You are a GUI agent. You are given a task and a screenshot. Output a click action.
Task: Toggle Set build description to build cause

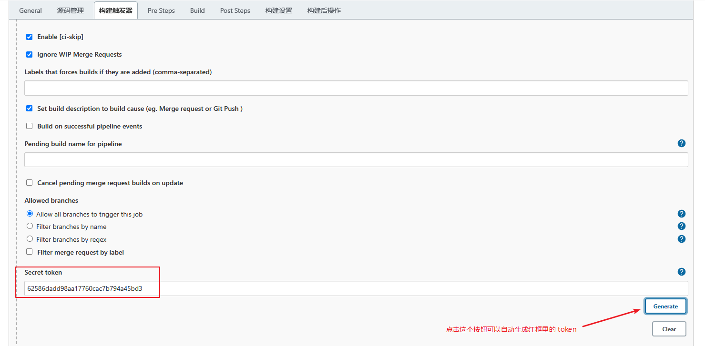30,109
